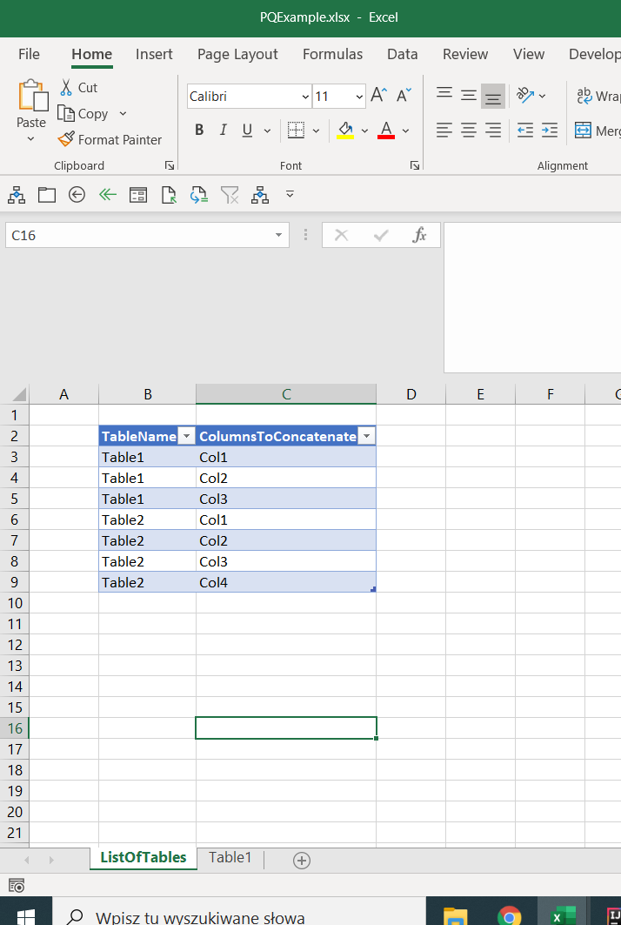The image size is (621, 925).
Task: Activate the Format Painter brush
Action: click(110, 139)
